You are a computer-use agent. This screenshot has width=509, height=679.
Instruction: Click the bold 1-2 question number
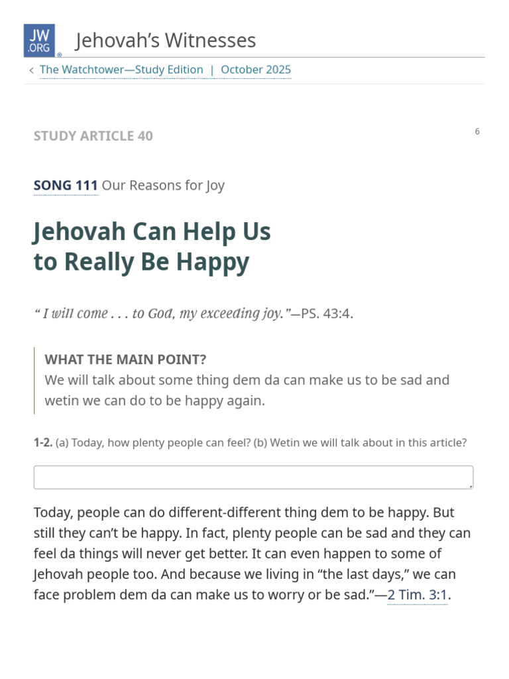(42, 442)
